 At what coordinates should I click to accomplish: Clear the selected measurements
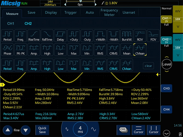pyautogui.click(x=148, y=66)
